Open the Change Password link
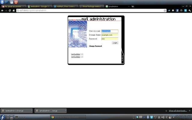 pyautogui.click(x=95, y=46)
